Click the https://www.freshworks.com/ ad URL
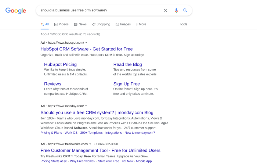Screen dimensions: 257x168 [68, 144]
